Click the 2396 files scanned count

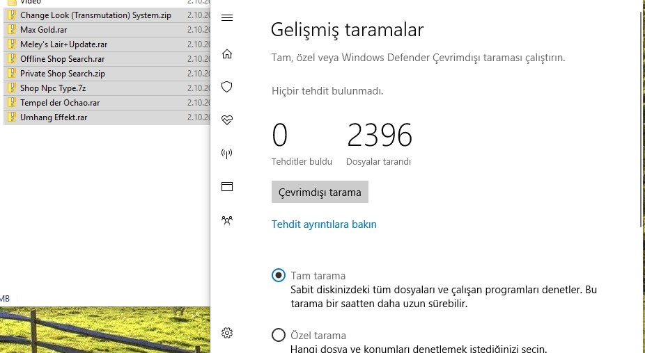[x=379, y=136]
